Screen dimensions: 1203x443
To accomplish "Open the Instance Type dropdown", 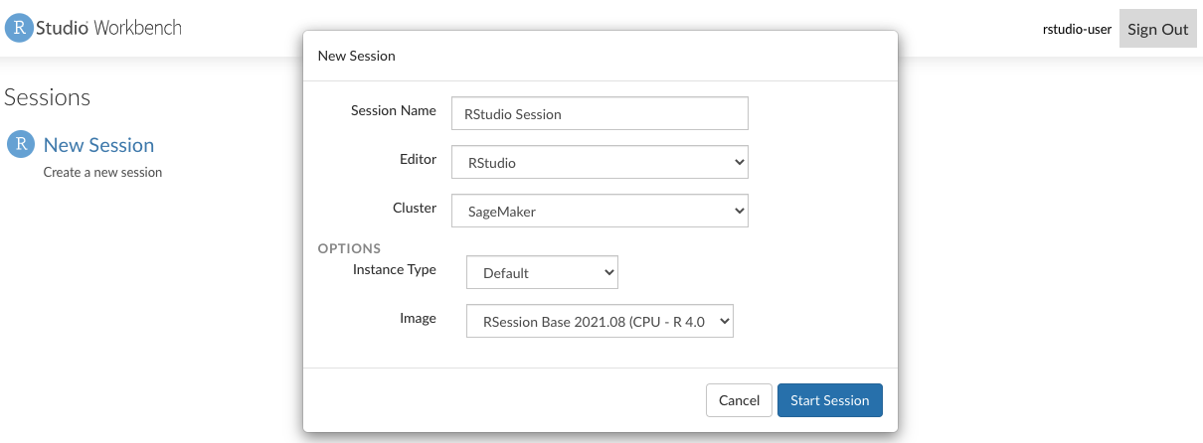I will pos(542,272).
